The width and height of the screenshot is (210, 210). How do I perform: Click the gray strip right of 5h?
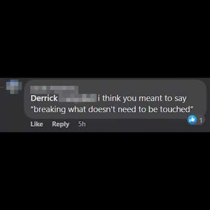tap(136, 125)
